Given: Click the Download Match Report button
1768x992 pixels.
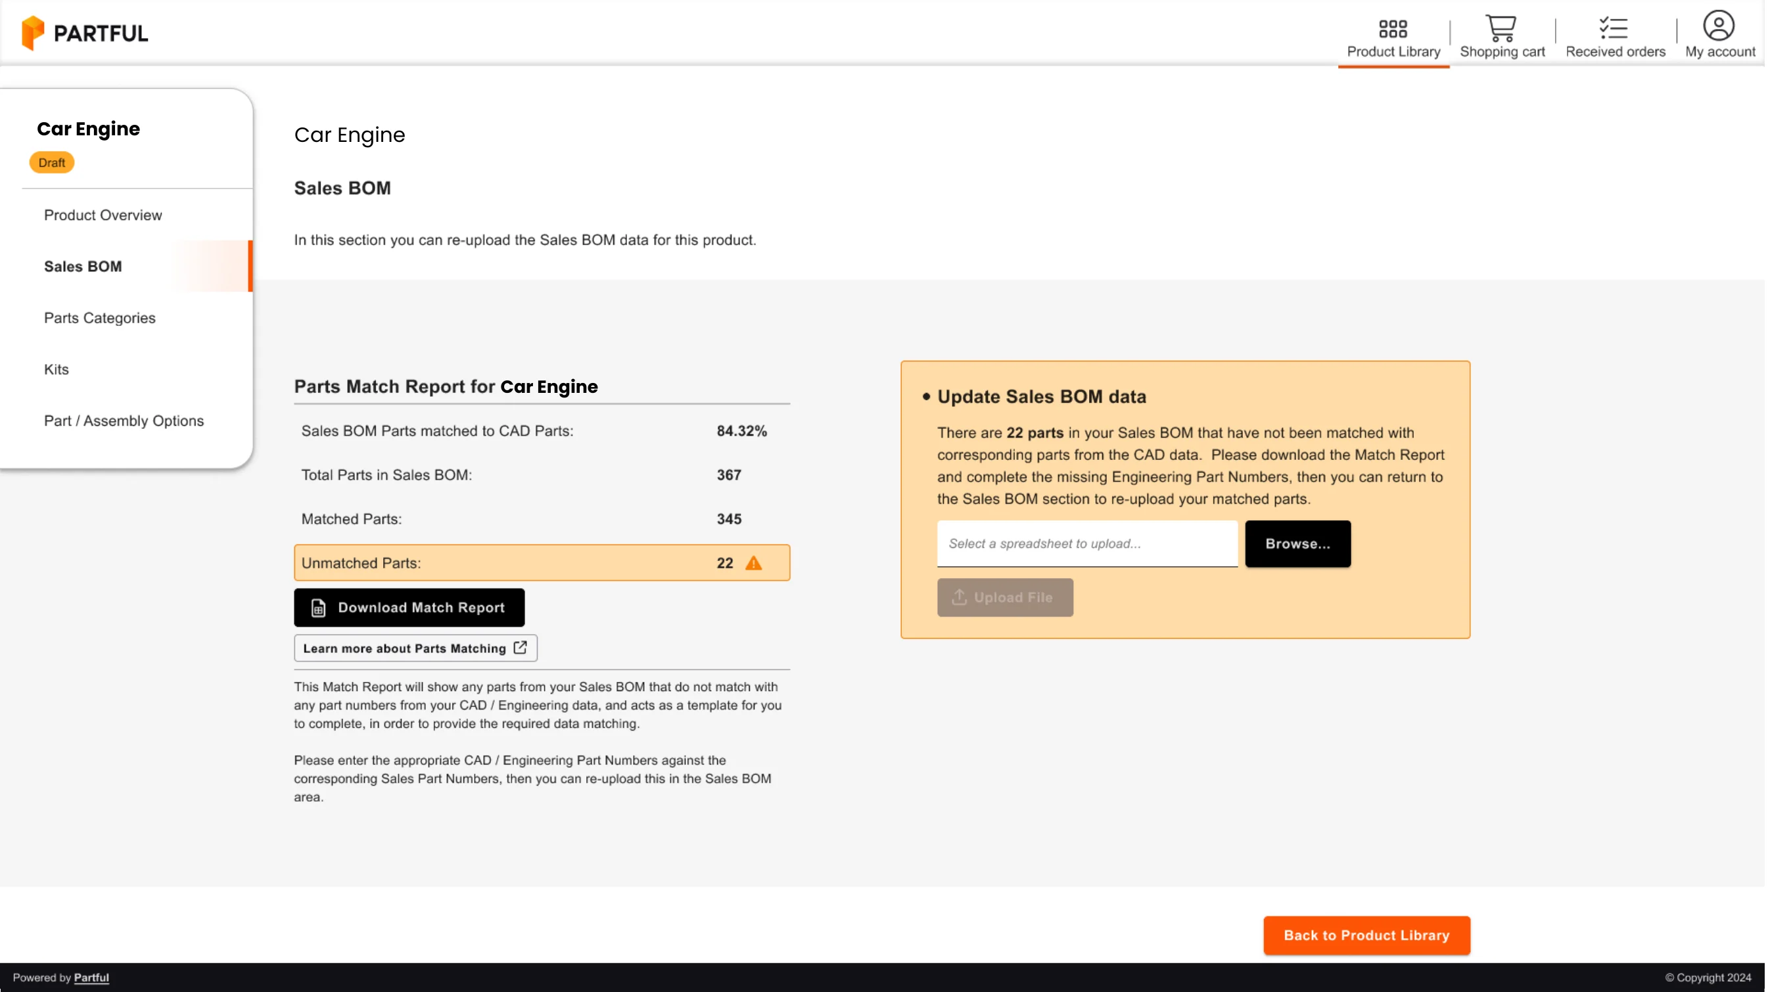Looking at the screenshot, I should pyautogui.click(x=409, y=608).
